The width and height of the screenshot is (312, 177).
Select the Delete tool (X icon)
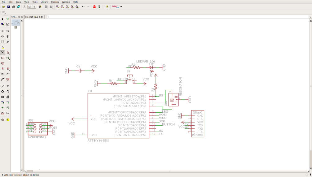point(2,53)
